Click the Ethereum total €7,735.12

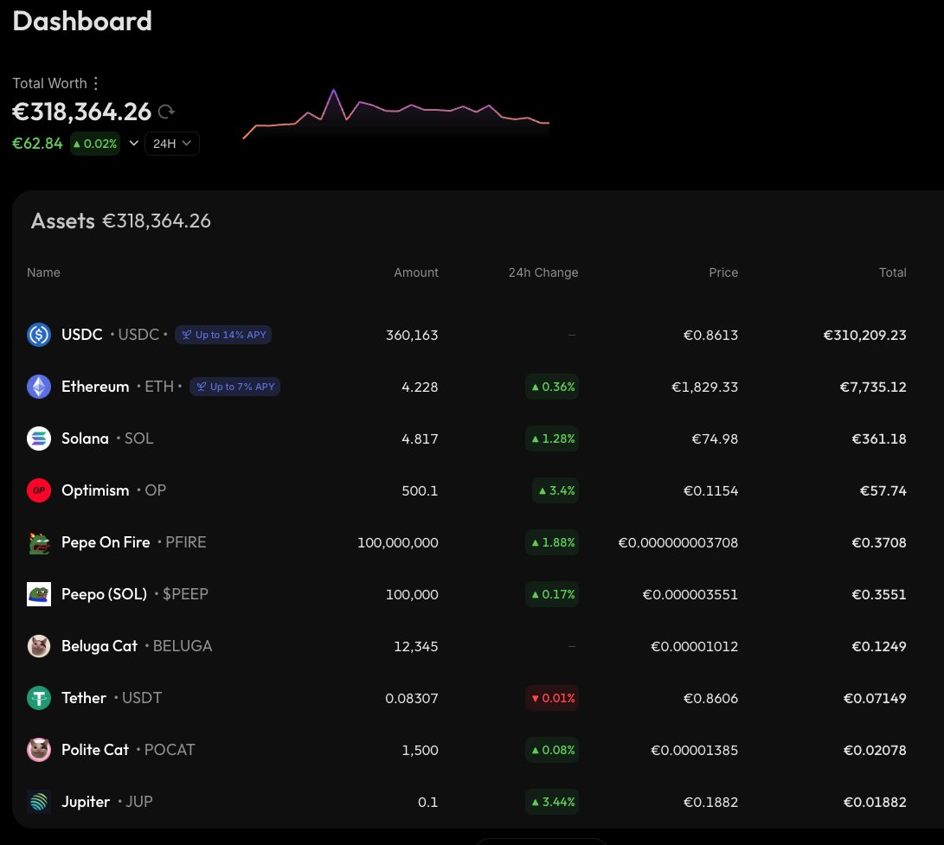873,387
